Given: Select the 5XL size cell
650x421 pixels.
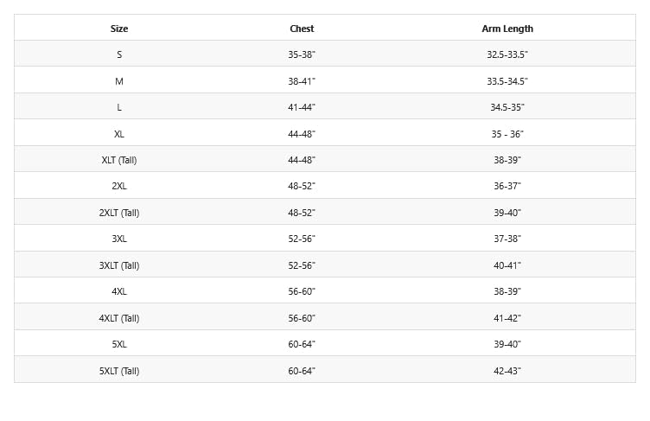Looking at the screenshot, I should pos(119,344).
